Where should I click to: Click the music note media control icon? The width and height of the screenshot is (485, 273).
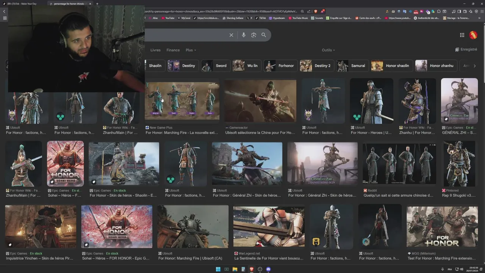[x=454, y=11]
